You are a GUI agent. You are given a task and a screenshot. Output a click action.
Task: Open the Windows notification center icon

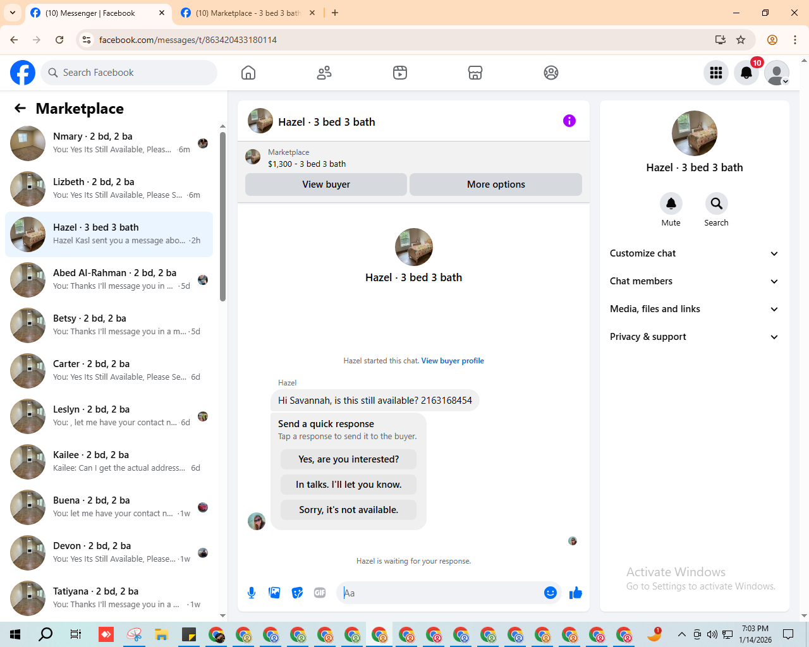[x=788, y=634]
